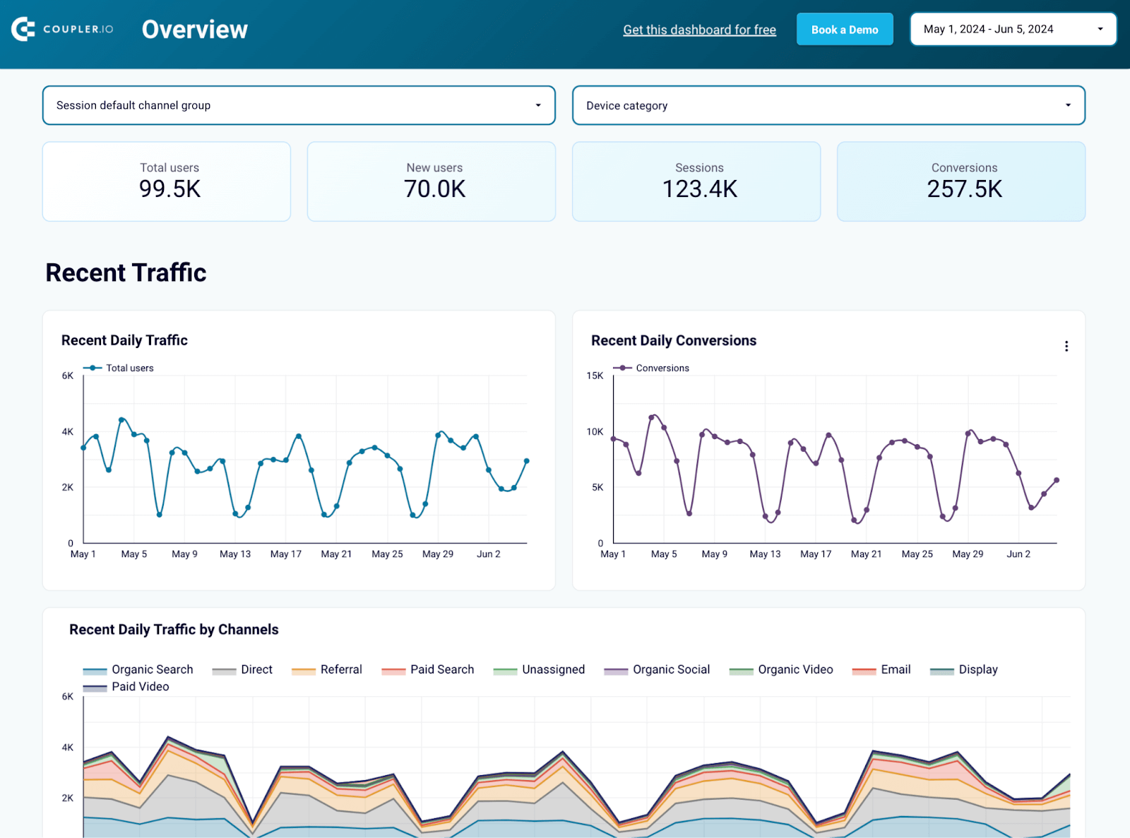
Task: Click the Book a Demo button
Action: pos(845,30)
